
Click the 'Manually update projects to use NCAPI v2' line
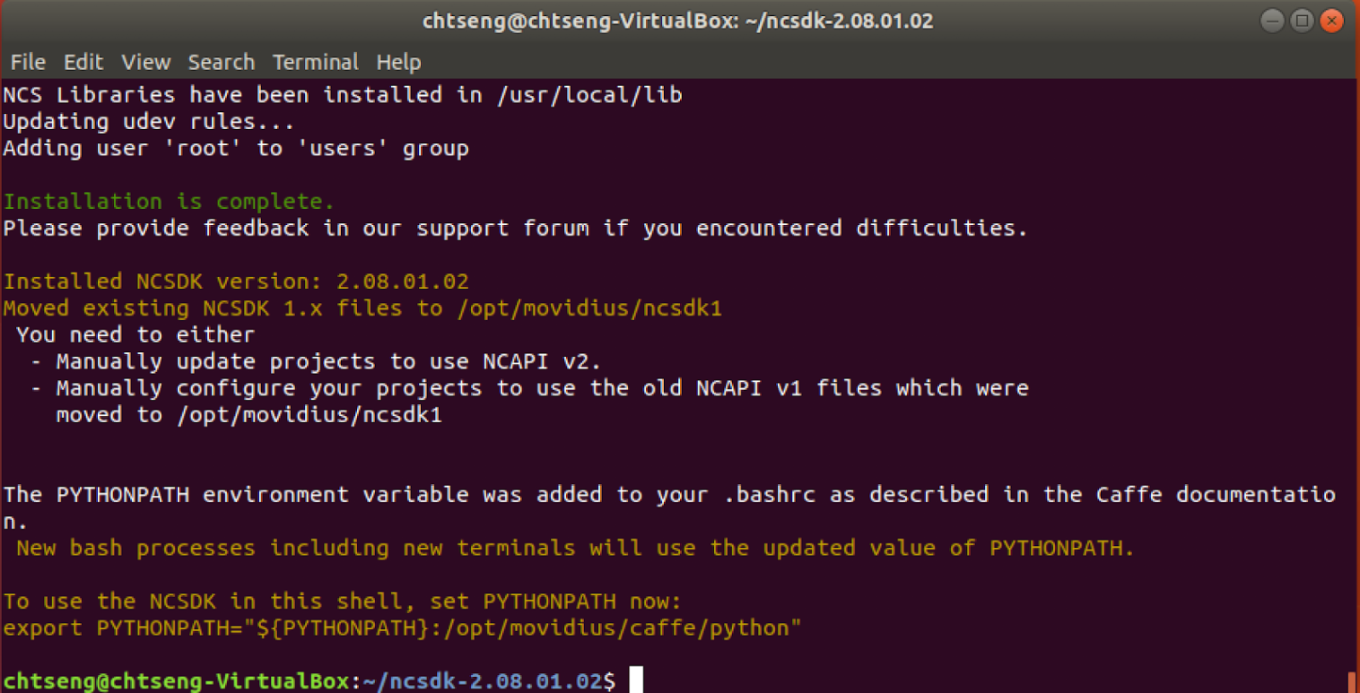pos(329,361)
